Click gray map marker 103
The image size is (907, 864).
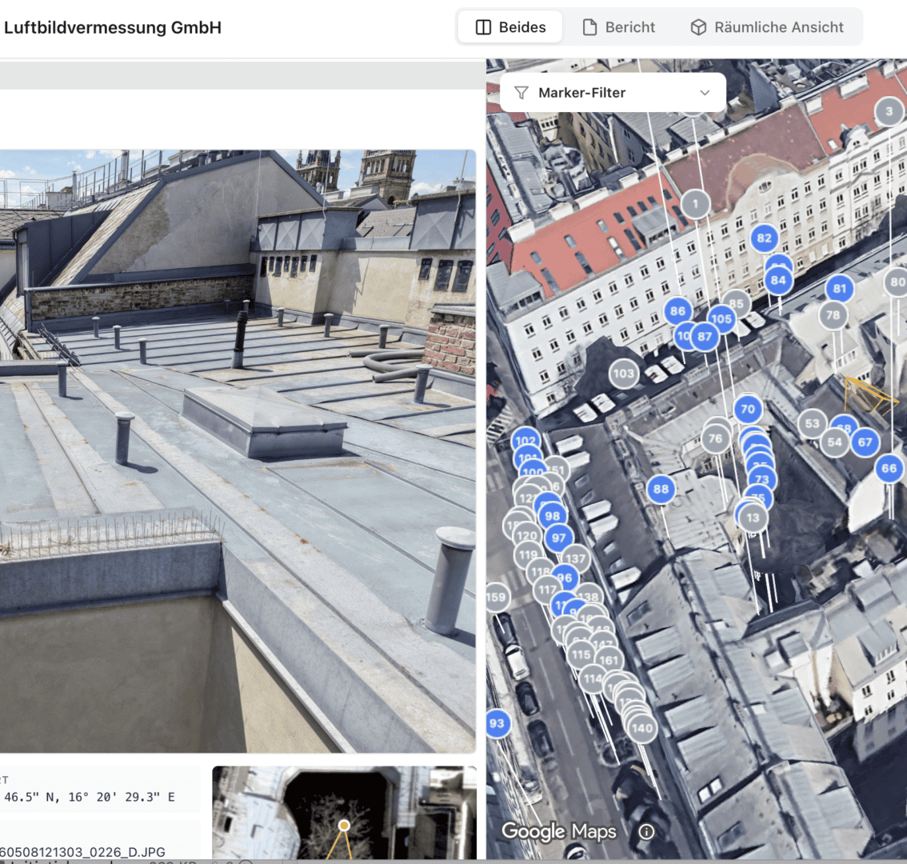[624, 374]
